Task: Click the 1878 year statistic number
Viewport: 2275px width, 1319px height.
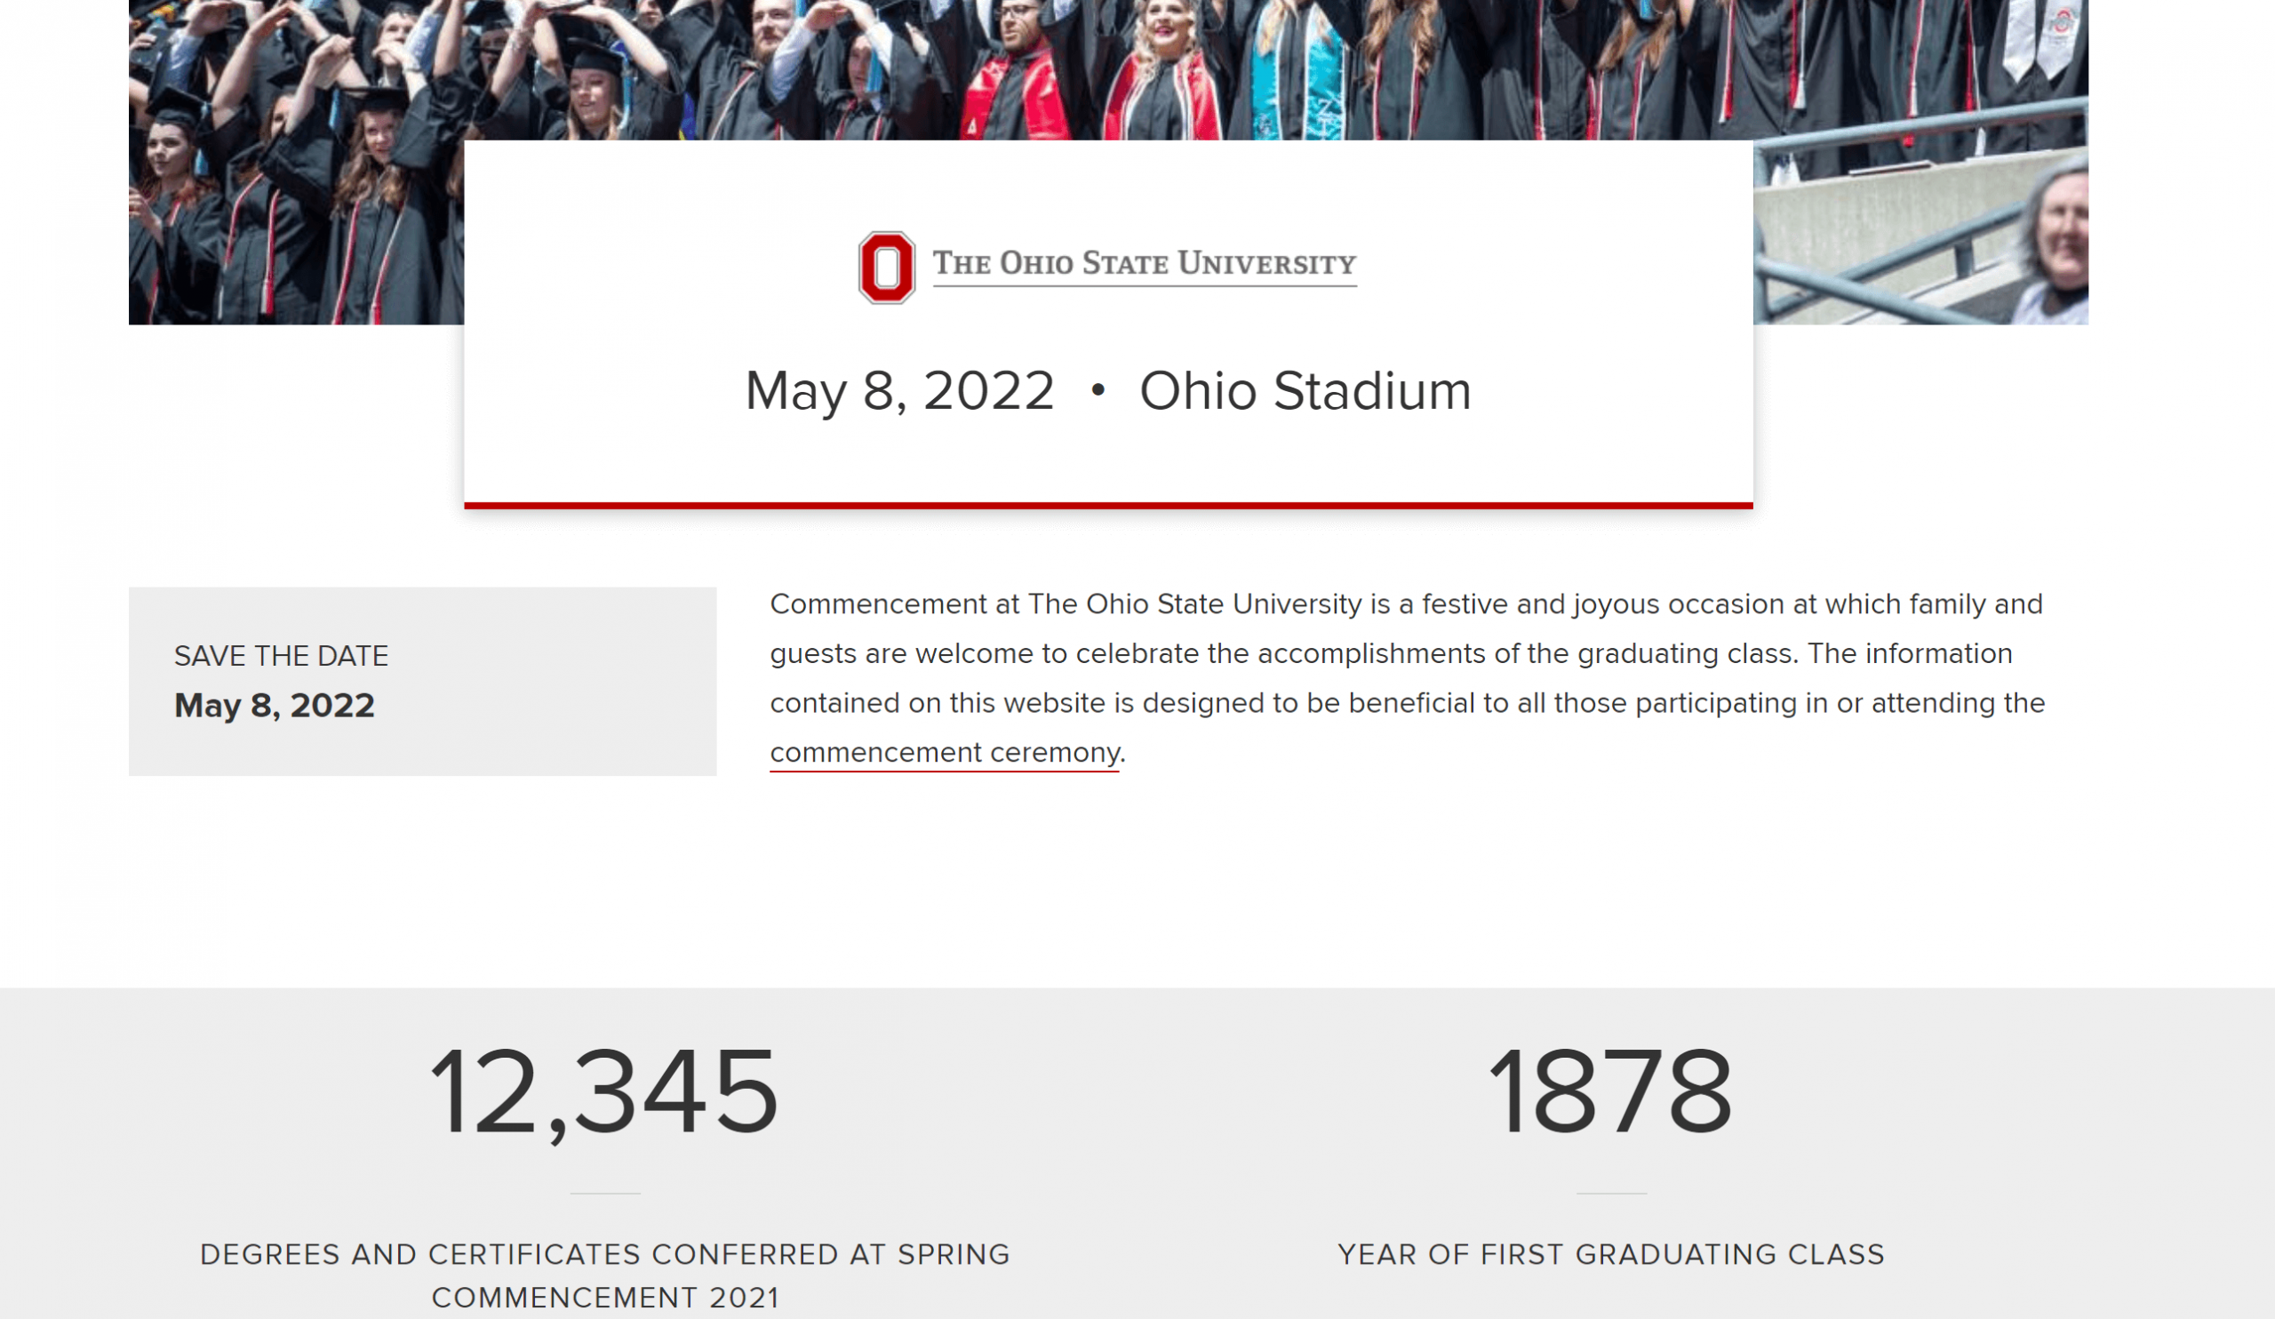Action: coord(1610,1092)
